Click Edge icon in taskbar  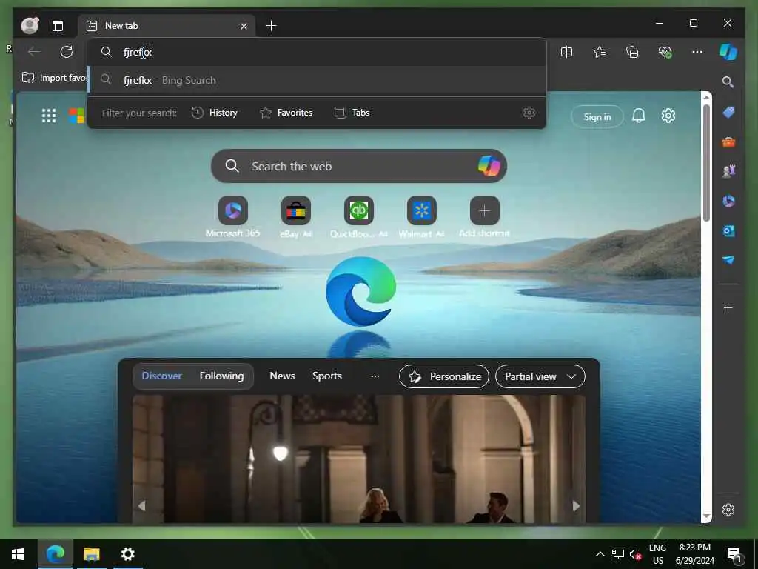point(56,554)
